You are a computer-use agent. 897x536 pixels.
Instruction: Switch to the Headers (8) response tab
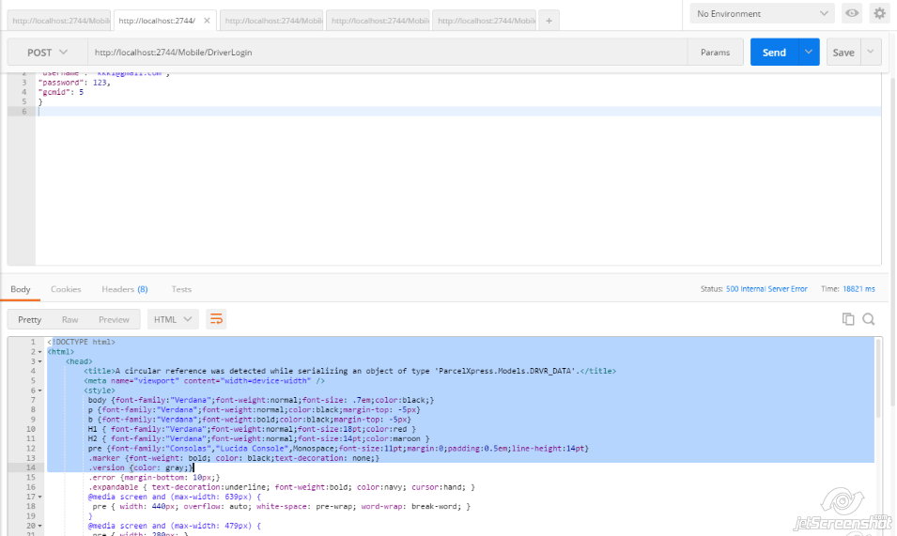click(124, 289)
